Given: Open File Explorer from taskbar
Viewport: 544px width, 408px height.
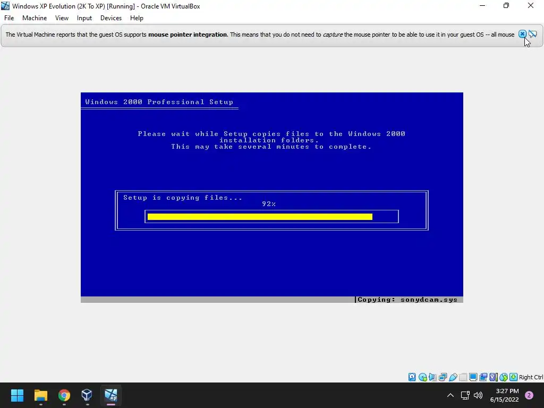Looking at the screenshot, I should pos(40,395).
